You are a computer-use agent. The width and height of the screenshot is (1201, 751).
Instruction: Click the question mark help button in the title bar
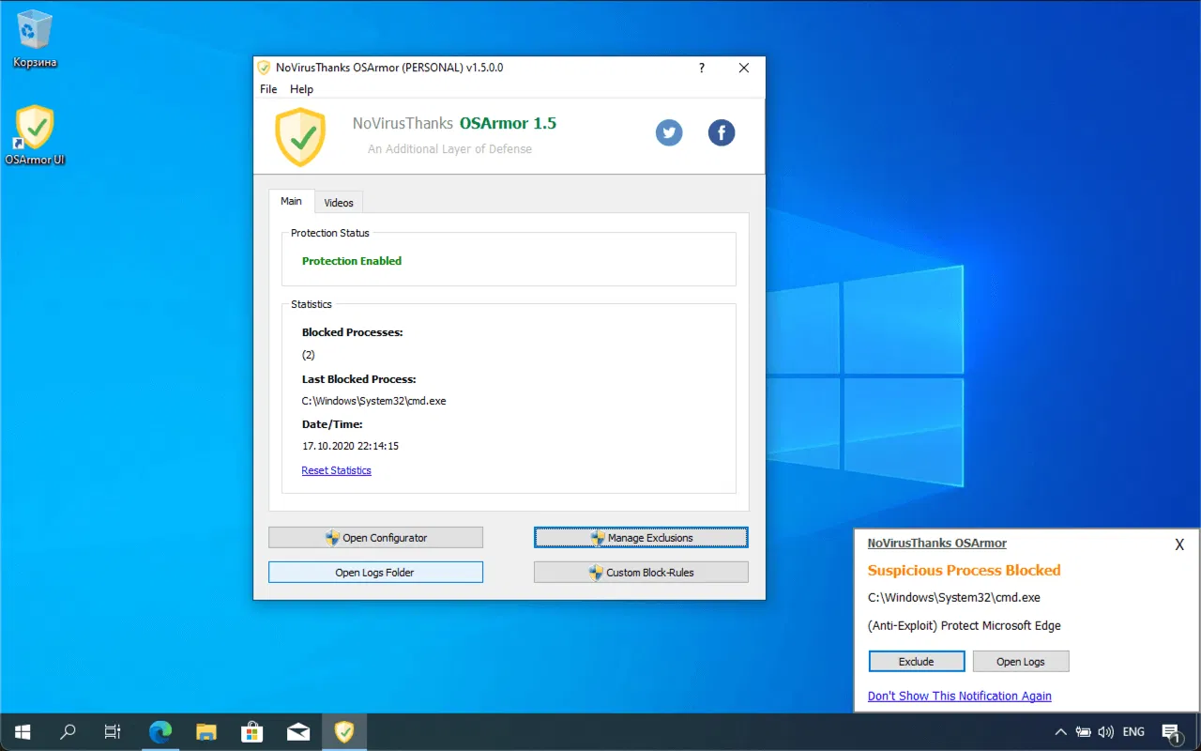pos(701,68)
